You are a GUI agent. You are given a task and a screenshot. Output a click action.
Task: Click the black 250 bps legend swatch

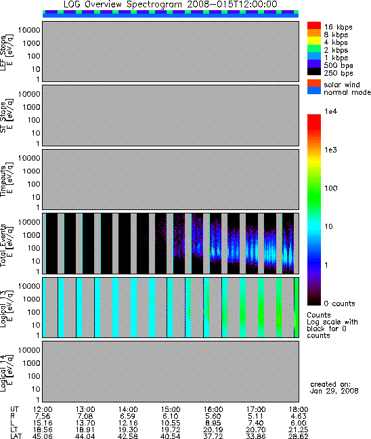tap(314, 71)
